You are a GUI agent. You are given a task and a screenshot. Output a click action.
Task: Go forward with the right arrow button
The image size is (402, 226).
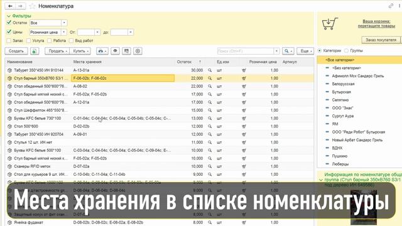21,6
